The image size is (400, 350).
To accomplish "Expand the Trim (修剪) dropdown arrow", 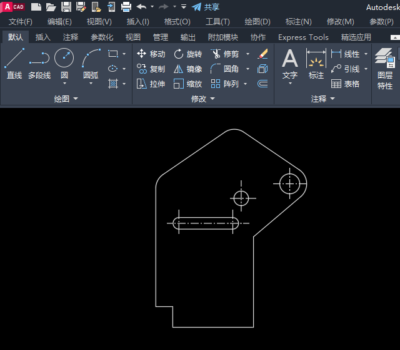I will pos(247,54).
